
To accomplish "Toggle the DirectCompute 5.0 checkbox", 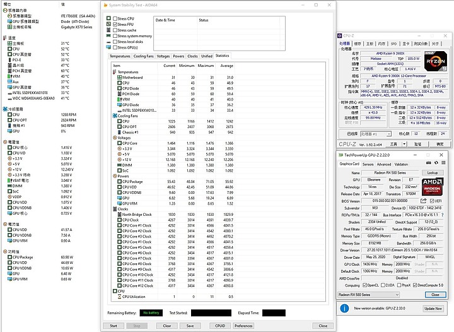I will [415, 285].
